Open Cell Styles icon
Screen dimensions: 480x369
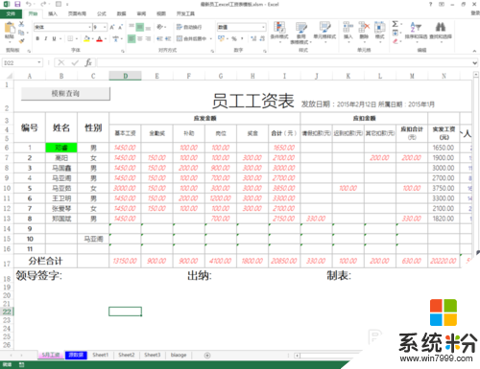(324, 27)
